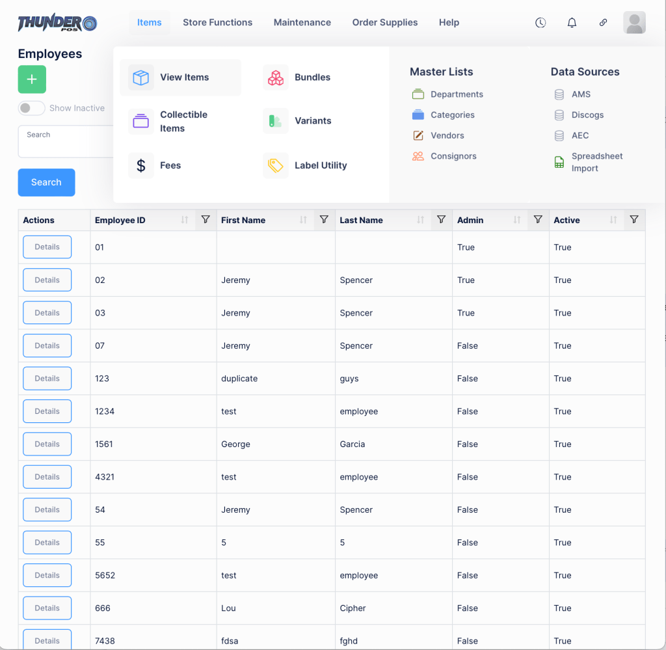The width and height of the screenshot is (666, 650).
Task: Select the Bundles icon
Action: tap(276, 77)
